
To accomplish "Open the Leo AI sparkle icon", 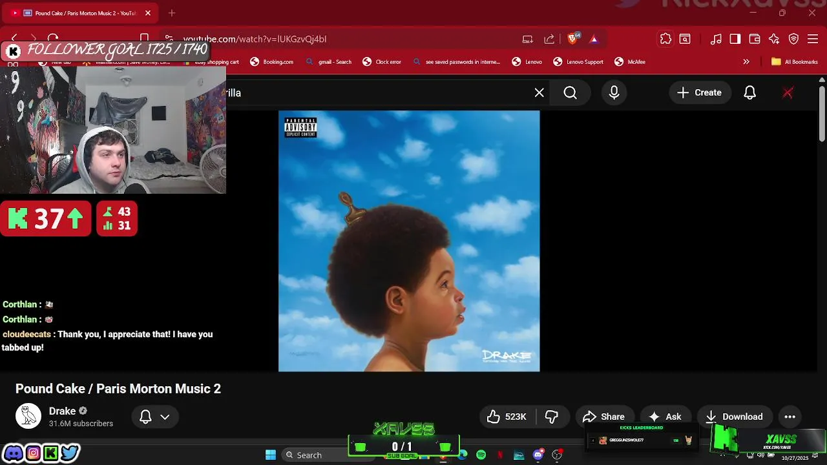I will 774,39.
